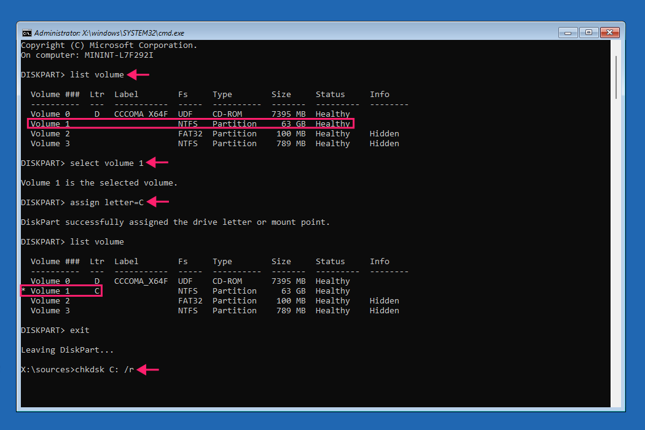The image size is (645, 430).
Task: Click drive letter 'C' of Volume 1
Action: coord(97,291)
